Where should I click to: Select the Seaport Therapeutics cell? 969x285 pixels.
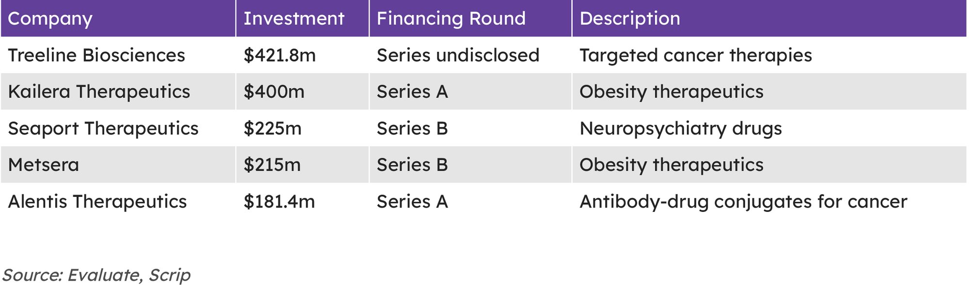click(103, 128)
